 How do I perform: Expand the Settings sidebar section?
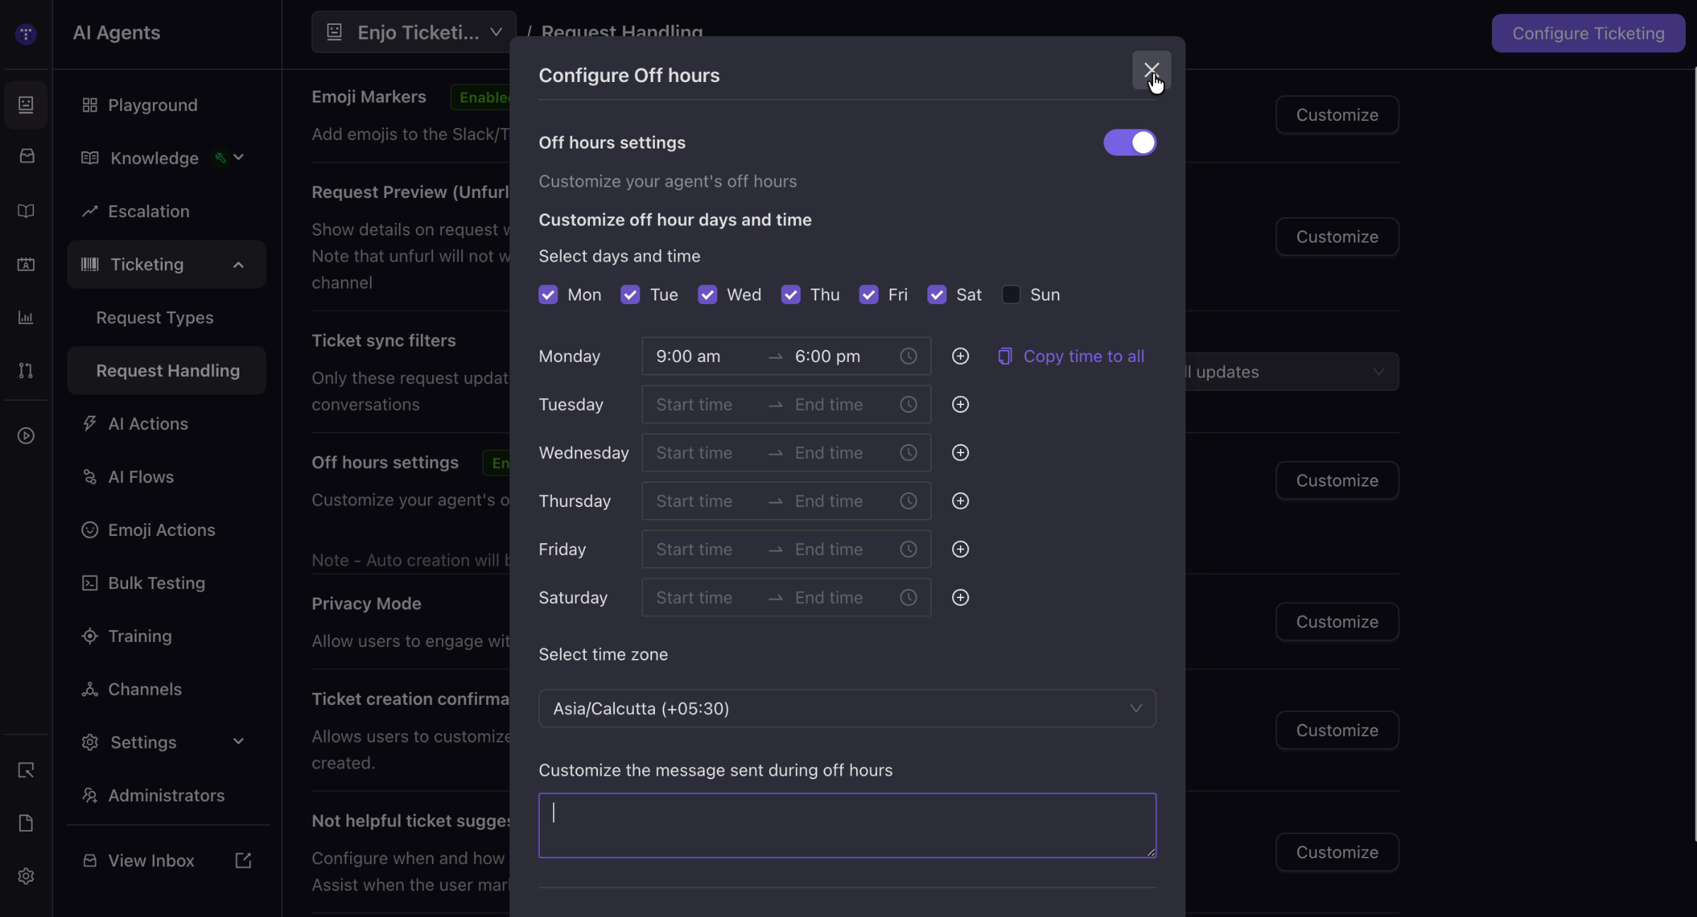tap(166, 742)
